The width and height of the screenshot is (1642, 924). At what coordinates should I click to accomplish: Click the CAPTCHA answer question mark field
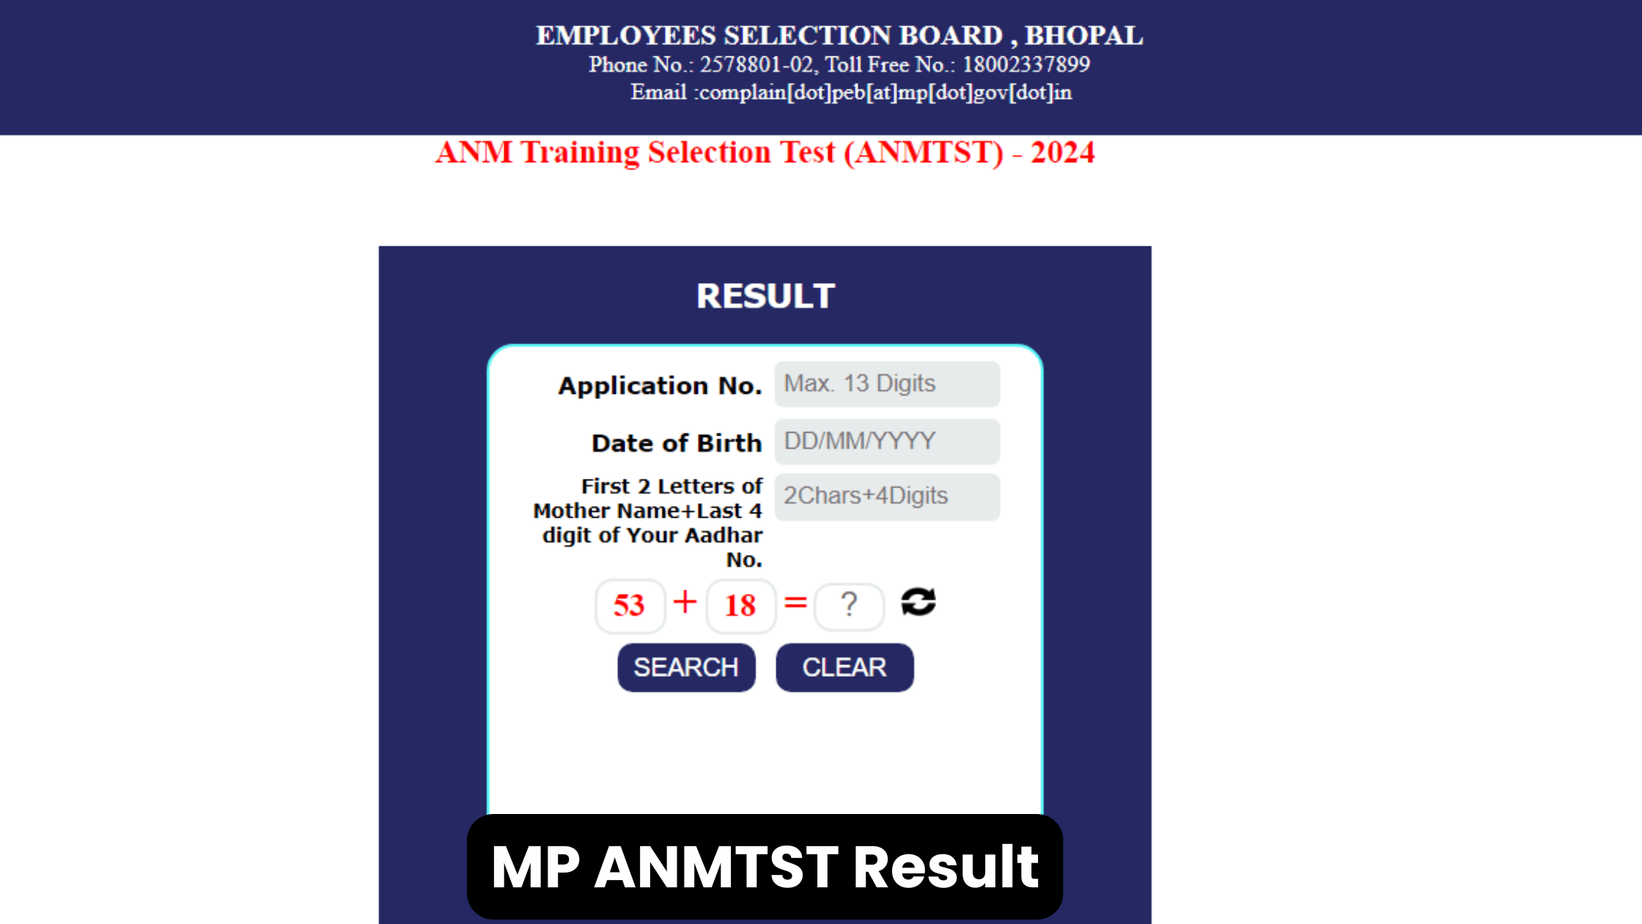point(848,605)
